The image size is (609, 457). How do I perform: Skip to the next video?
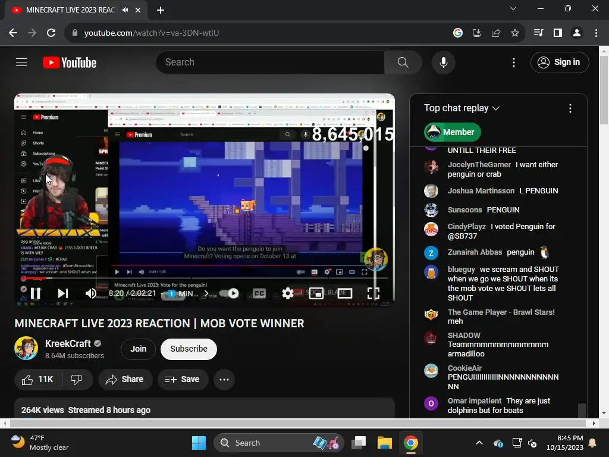pyautogui.click(x=63, y=293)
